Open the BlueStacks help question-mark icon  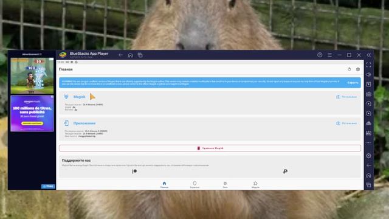(320, 55)
